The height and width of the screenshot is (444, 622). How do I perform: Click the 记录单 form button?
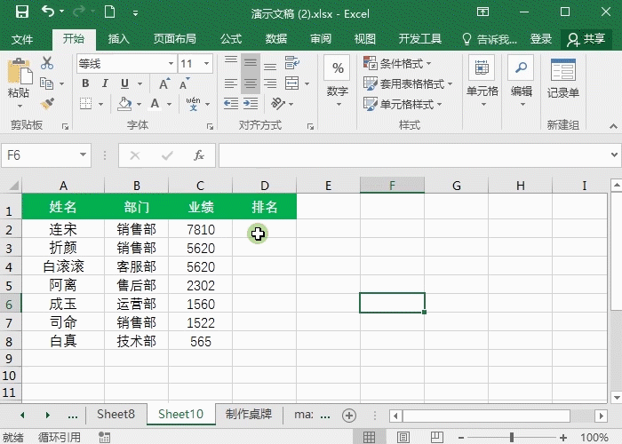(562, 78)
